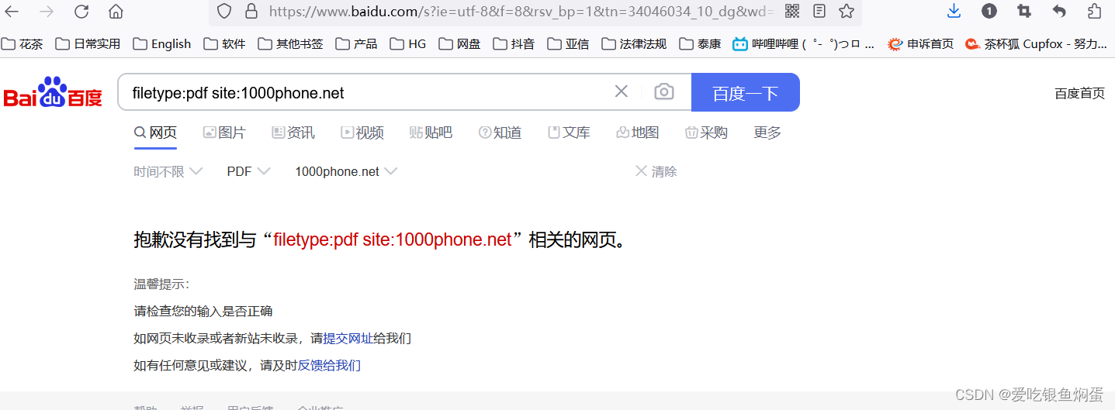
Task: Click the extension badge showing 1
Action: pos(989,11)
